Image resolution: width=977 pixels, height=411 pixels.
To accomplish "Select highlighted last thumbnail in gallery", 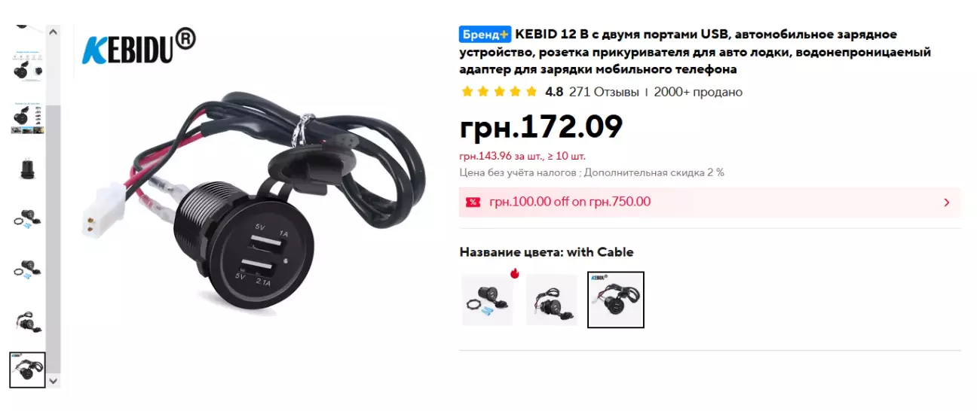I will [x=27, y=370].
